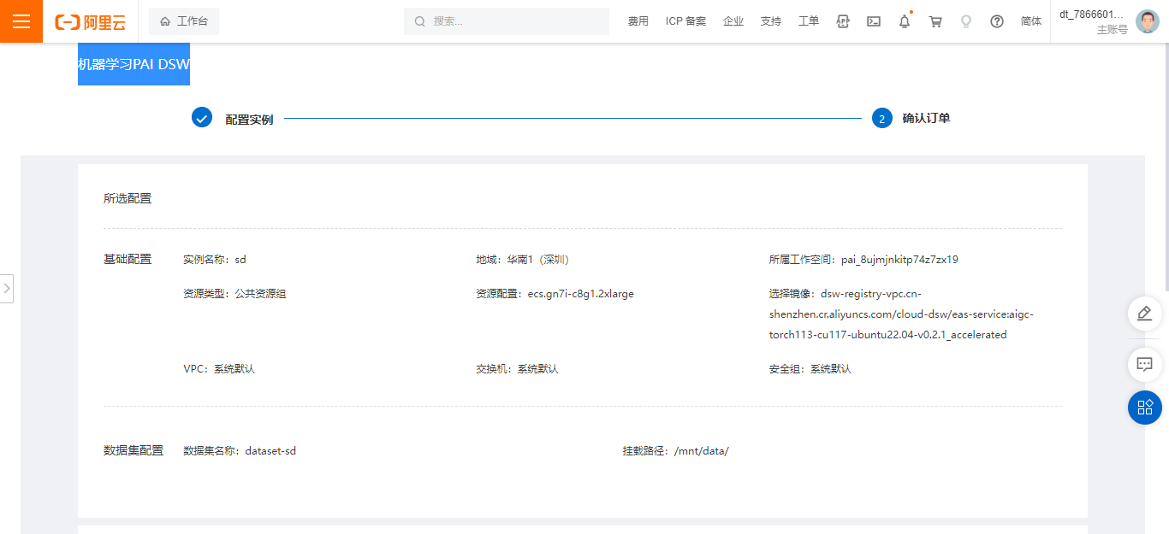Open the 工作台 workbench button
The height and width of the screenshot is (534, 1169).
point(184,21)
